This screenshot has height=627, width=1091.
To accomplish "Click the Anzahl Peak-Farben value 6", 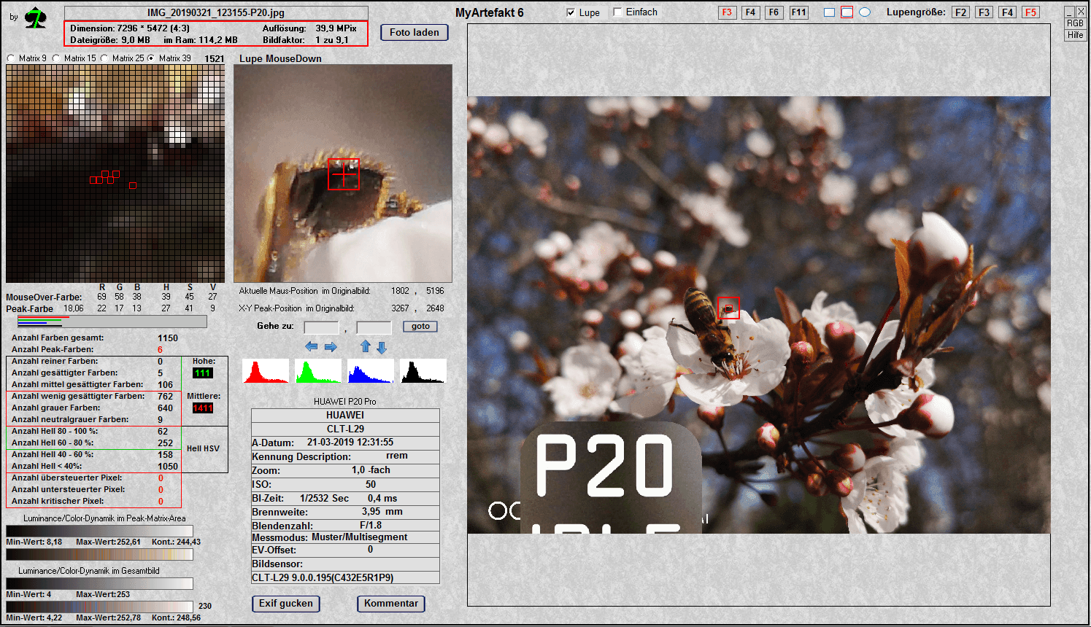I will pos(160,350).
